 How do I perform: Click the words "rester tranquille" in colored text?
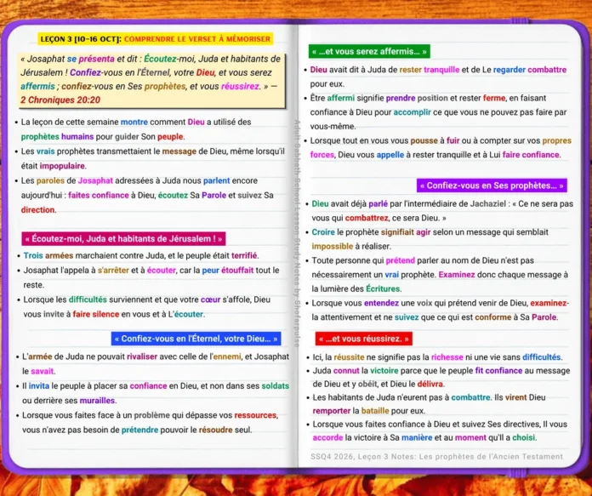430,70
